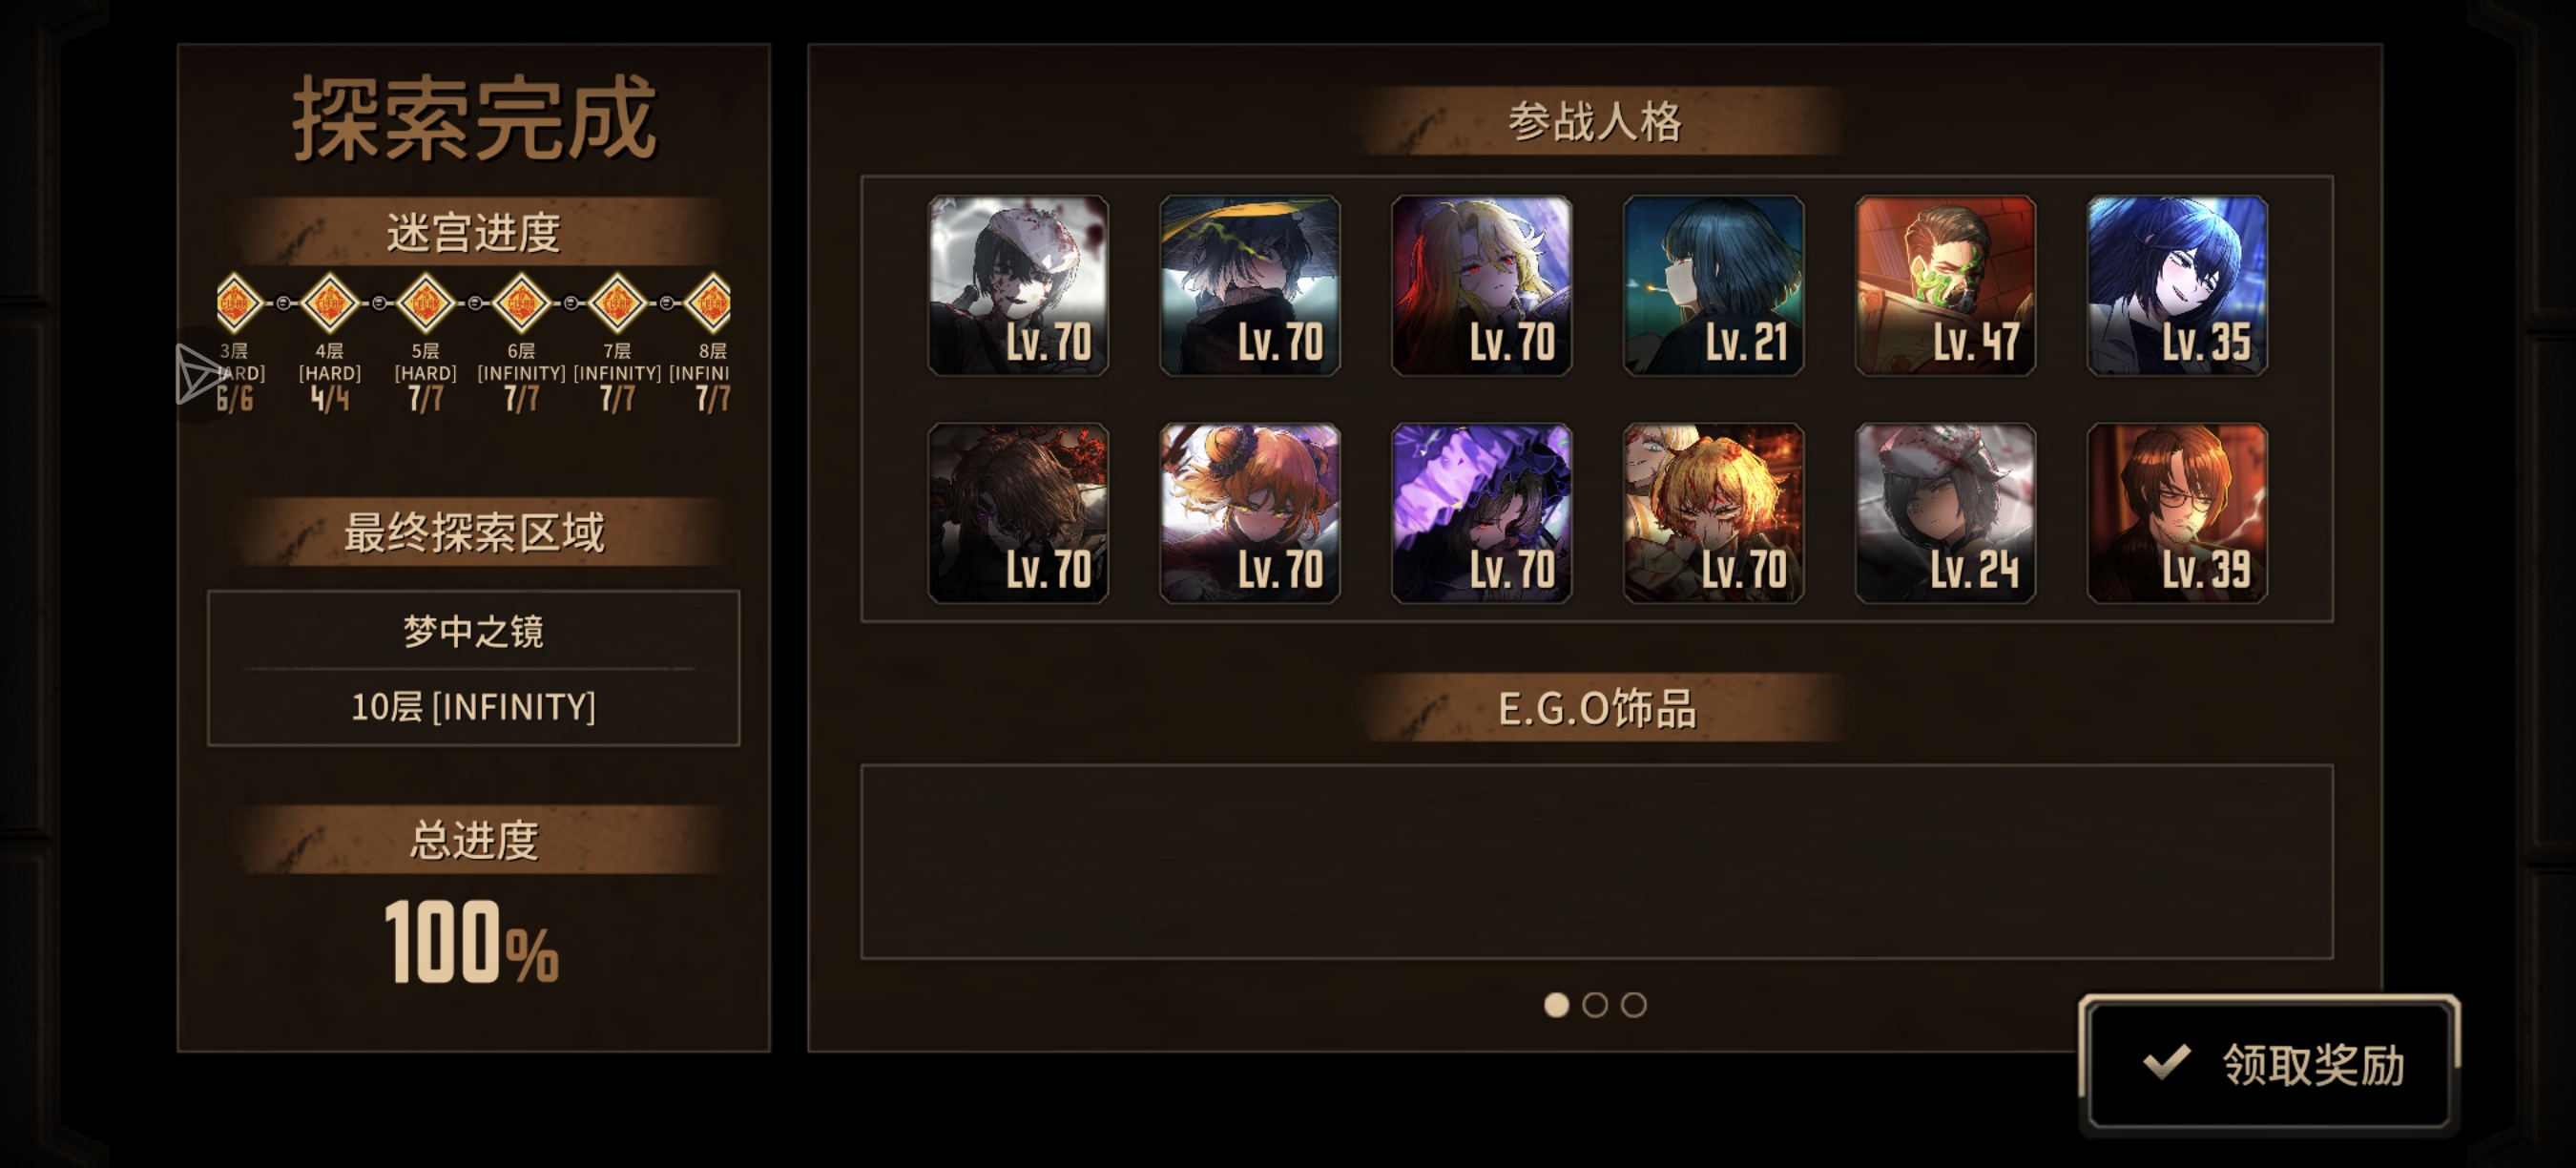Select the 6层 INFINITY clear diamond marker
The height and width of the screenshot is (1168, 2576).
tap(521, 302)
